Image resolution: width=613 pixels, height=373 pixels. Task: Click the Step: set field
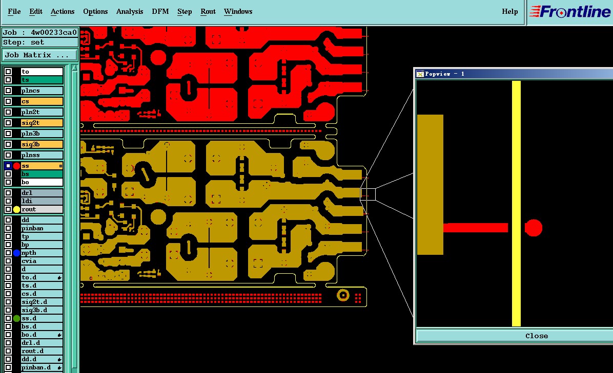pos(40,42)
